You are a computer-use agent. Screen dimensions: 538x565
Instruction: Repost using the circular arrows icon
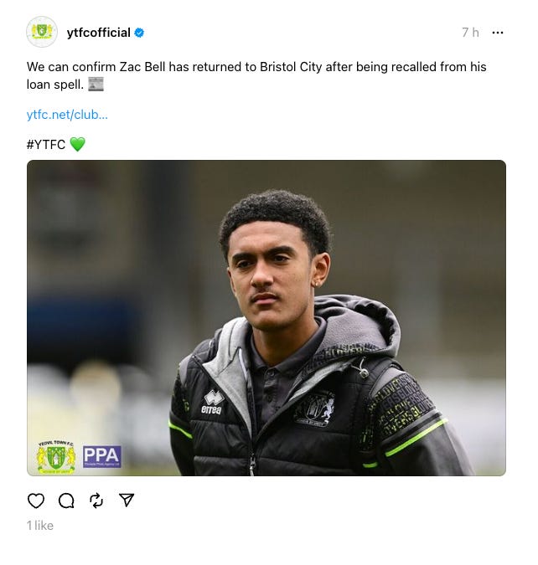coord(96,501)
